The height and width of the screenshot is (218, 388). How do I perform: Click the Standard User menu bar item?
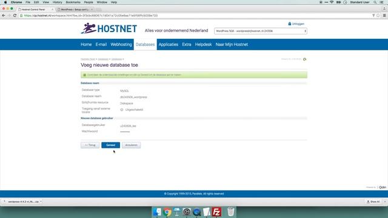point(360,2)
